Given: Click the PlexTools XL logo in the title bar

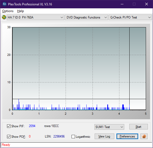Looking at the screenshot, I should point(5,4).
